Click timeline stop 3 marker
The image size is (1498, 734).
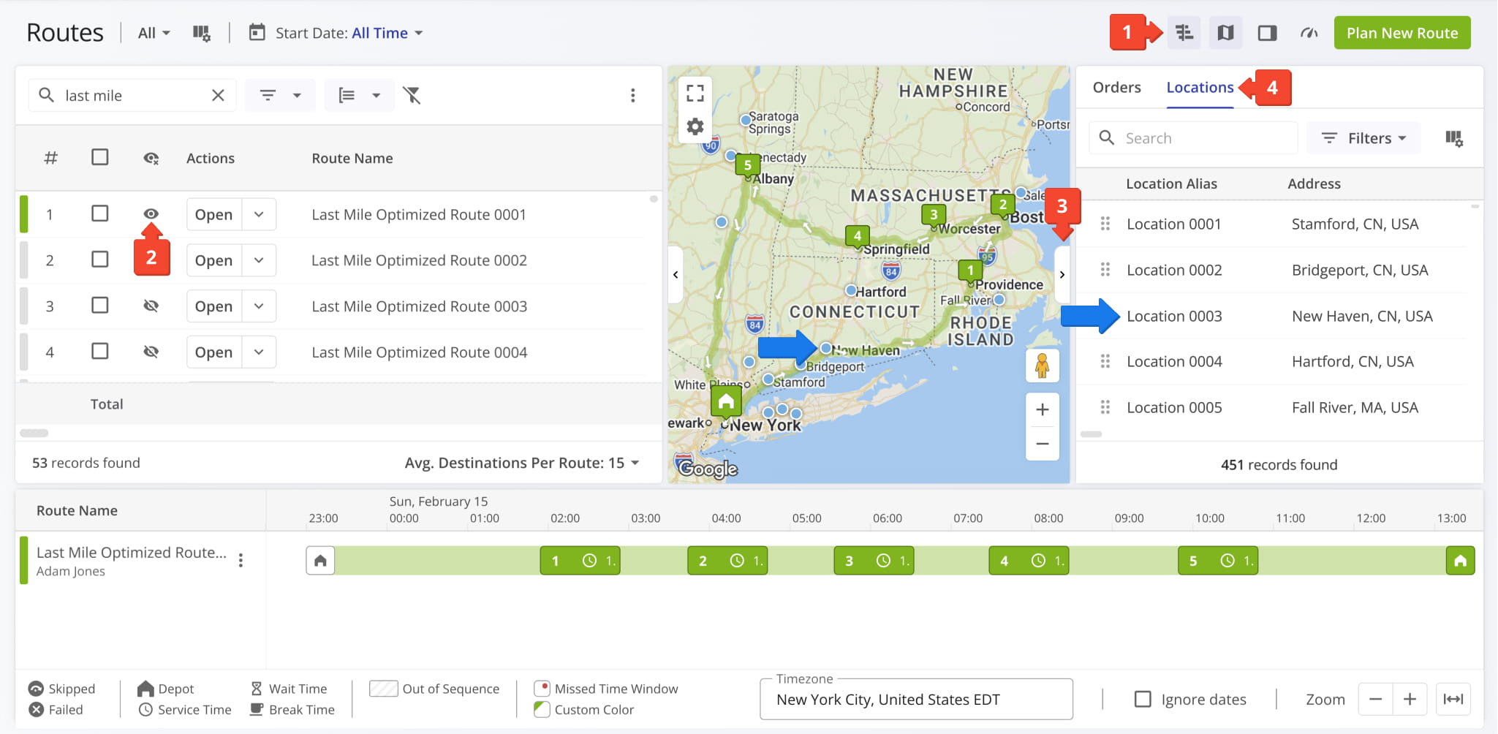click(x=850, y=561)
